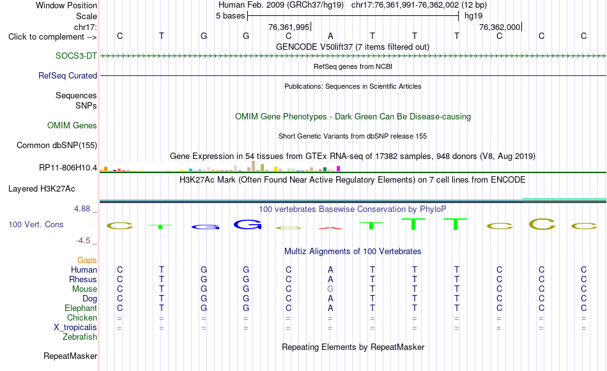The image size is (607, 371).
Task: Click the 76,361,995 position marker
Action: [x=289, y=27]
